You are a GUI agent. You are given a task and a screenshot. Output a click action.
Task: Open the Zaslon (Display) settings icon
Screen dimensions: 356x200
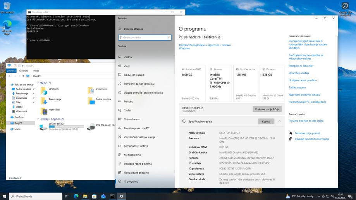[120, 57]
